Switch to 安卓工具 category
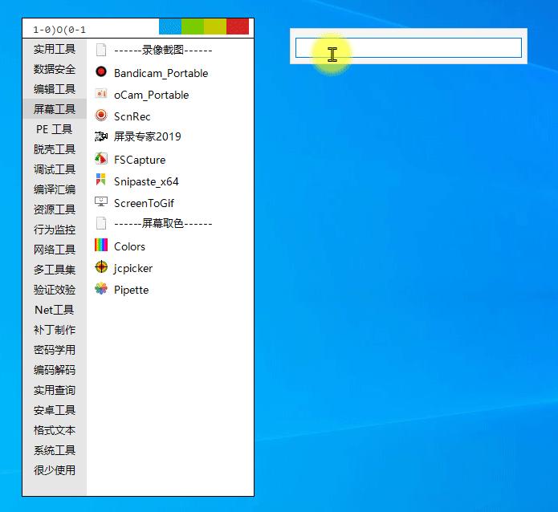Image resolution: width=558 pixels, height=512 pixels. 55,410
